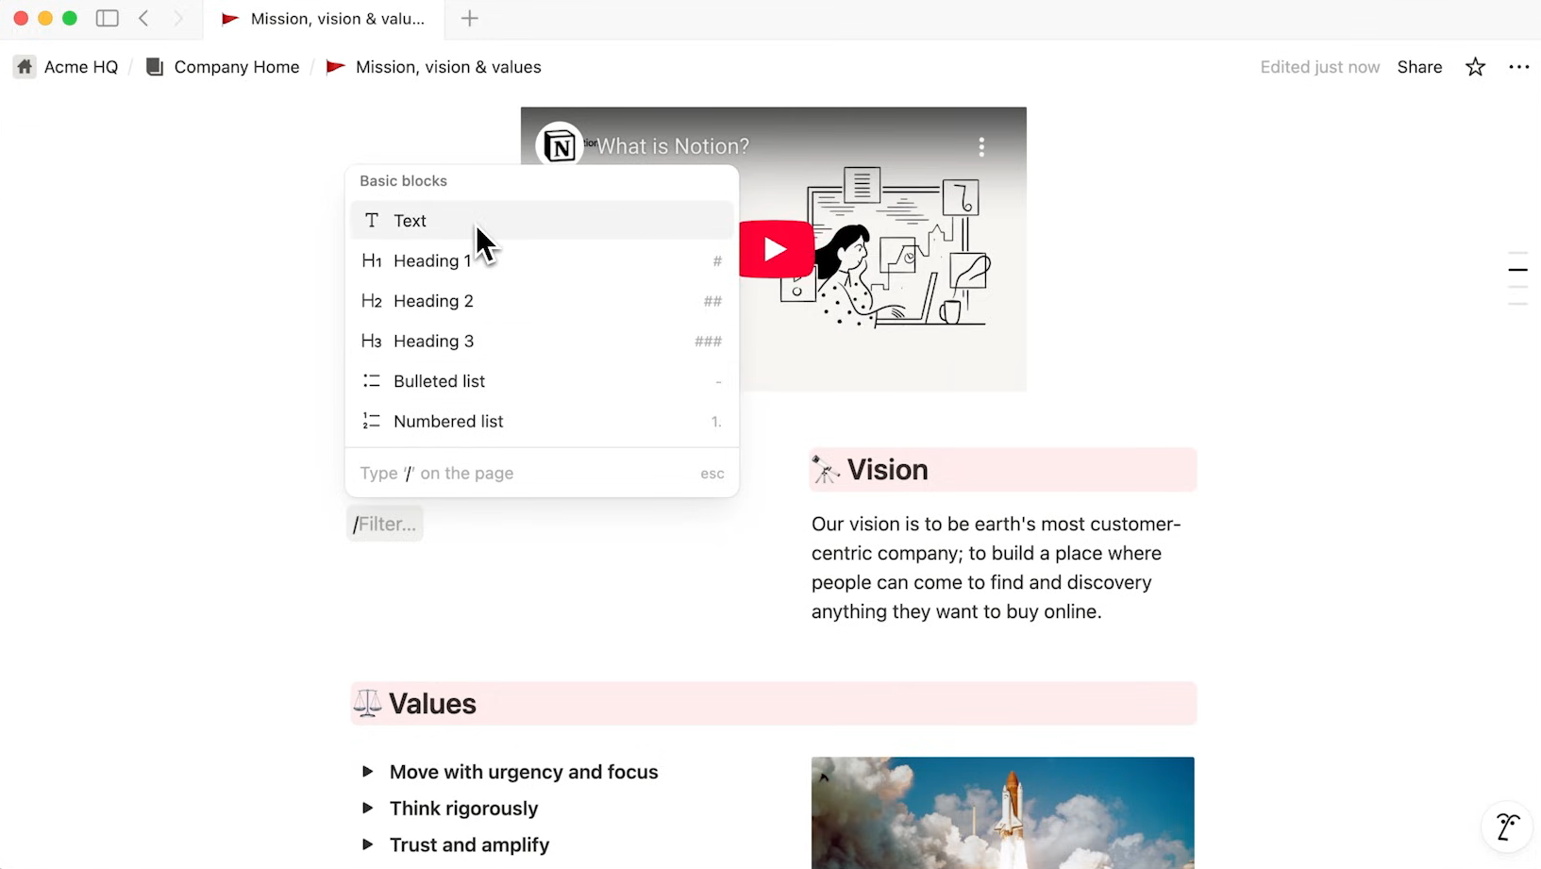
Task: Click the H2 icon next to Heading 2
Action: tap(372, 301)
